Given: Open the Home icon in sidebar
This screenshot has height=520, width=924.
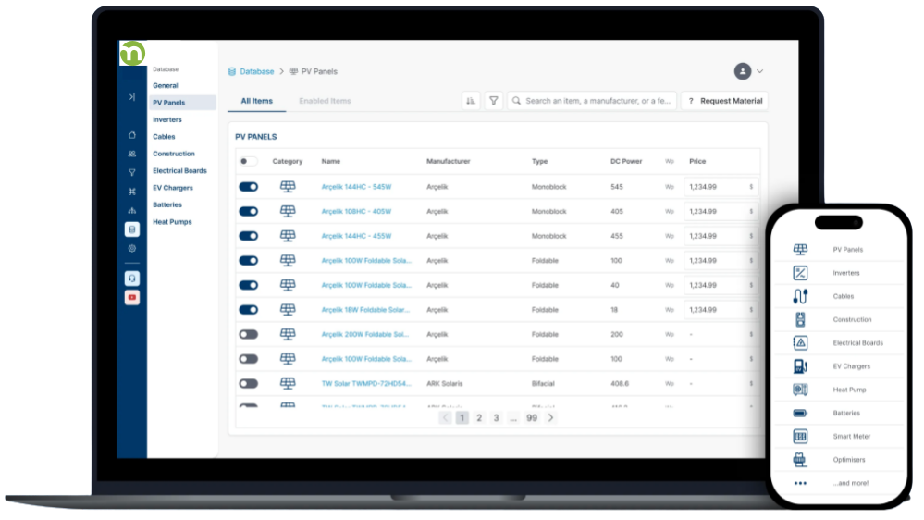Looking at the screenshot, I should coord(131,135).
